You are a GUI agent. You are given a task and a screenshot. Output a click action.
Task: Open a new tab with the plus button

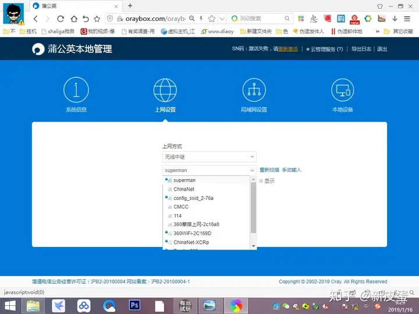click(130, 6)
